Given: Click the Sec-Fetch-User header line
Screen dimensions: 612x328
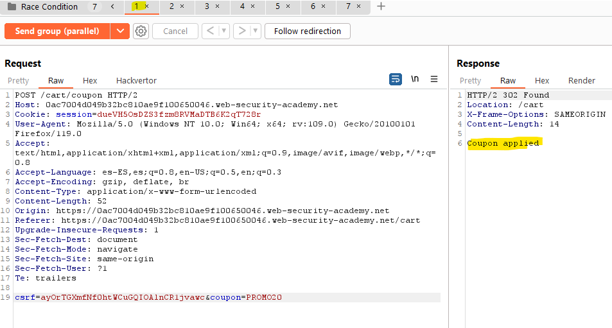Looking at the screenshot, I should click(x=61, y=268).
